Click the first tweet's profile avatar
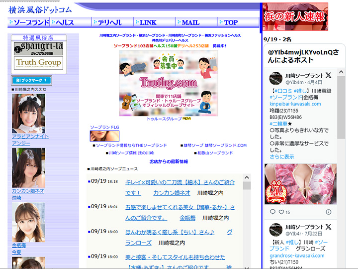Image resolution: width=358 pixels, height=269 pixels. pyautogui.click(x=276, y=78)
